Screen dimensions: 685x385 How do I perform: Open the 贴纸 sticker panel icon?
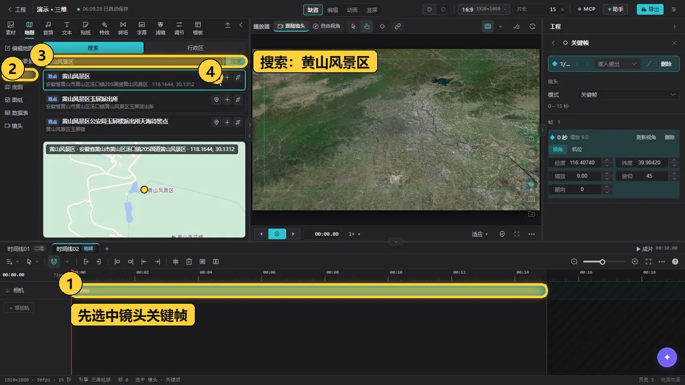tap(86, 28)
